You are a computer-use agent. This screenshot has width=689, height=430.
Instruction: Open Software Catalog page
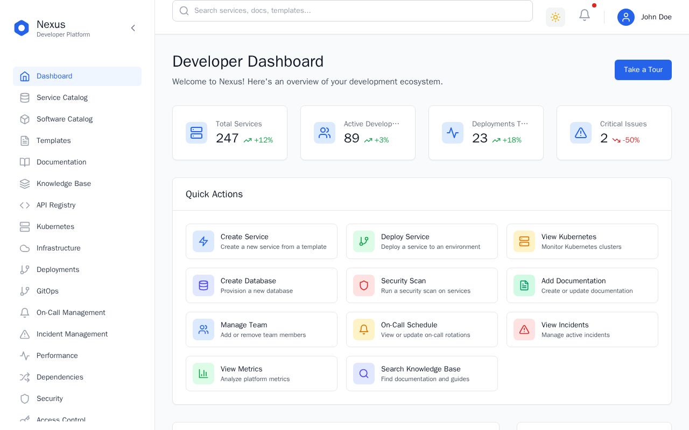[x=77, y=119]
